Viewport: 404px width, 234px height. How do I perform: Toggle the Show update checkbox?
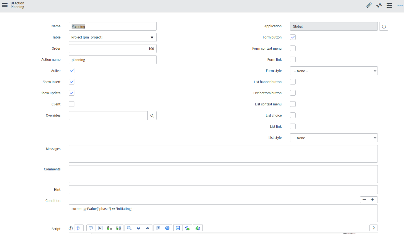[72, 93]
